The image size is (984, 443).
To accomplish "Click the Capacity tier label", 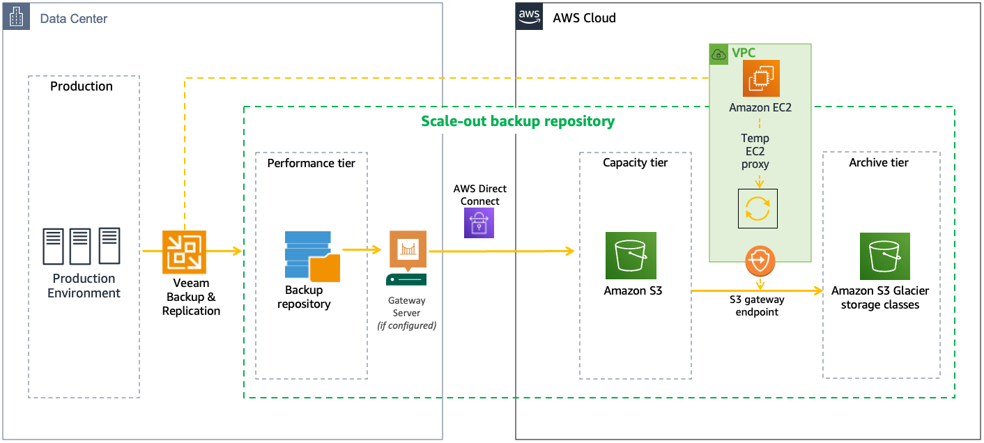I will pyautogui.click(x=635, y=162).
